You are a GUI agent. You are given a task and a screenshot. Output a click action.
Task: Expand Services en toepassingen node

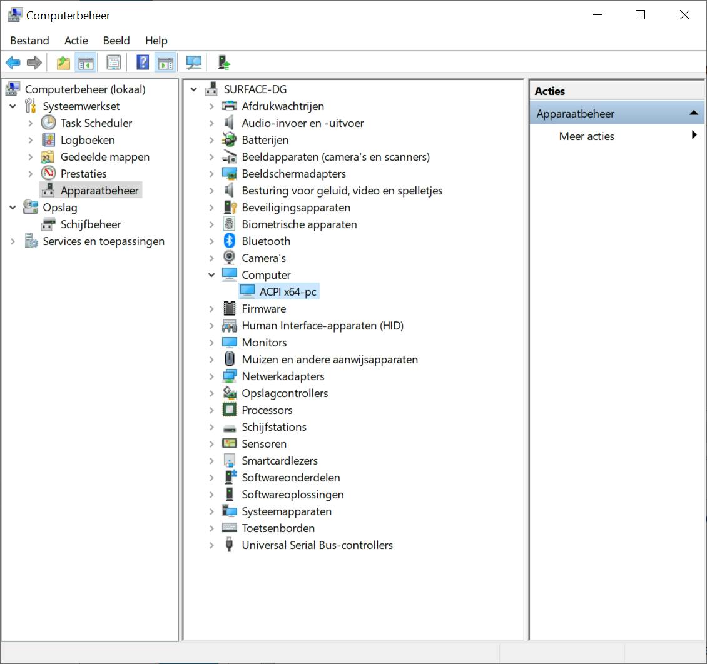coord(13,241)
